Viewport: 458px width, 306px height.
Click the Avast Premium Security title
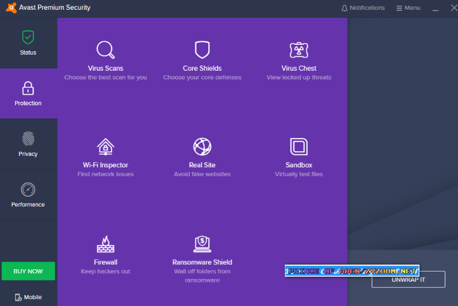click(55, 7)
